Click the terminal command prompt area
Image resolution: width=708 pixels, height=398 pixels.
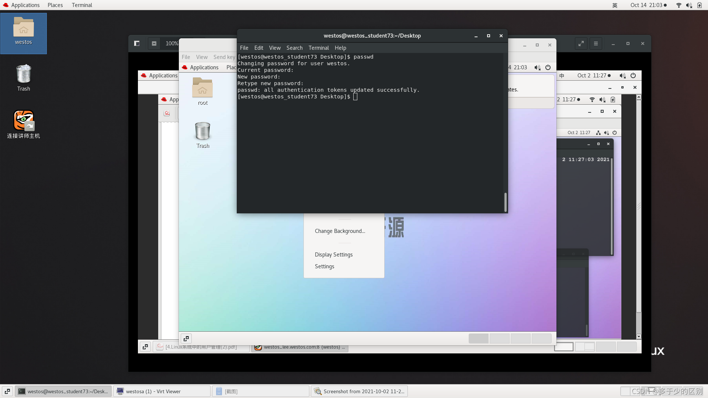tap(355, 97)
